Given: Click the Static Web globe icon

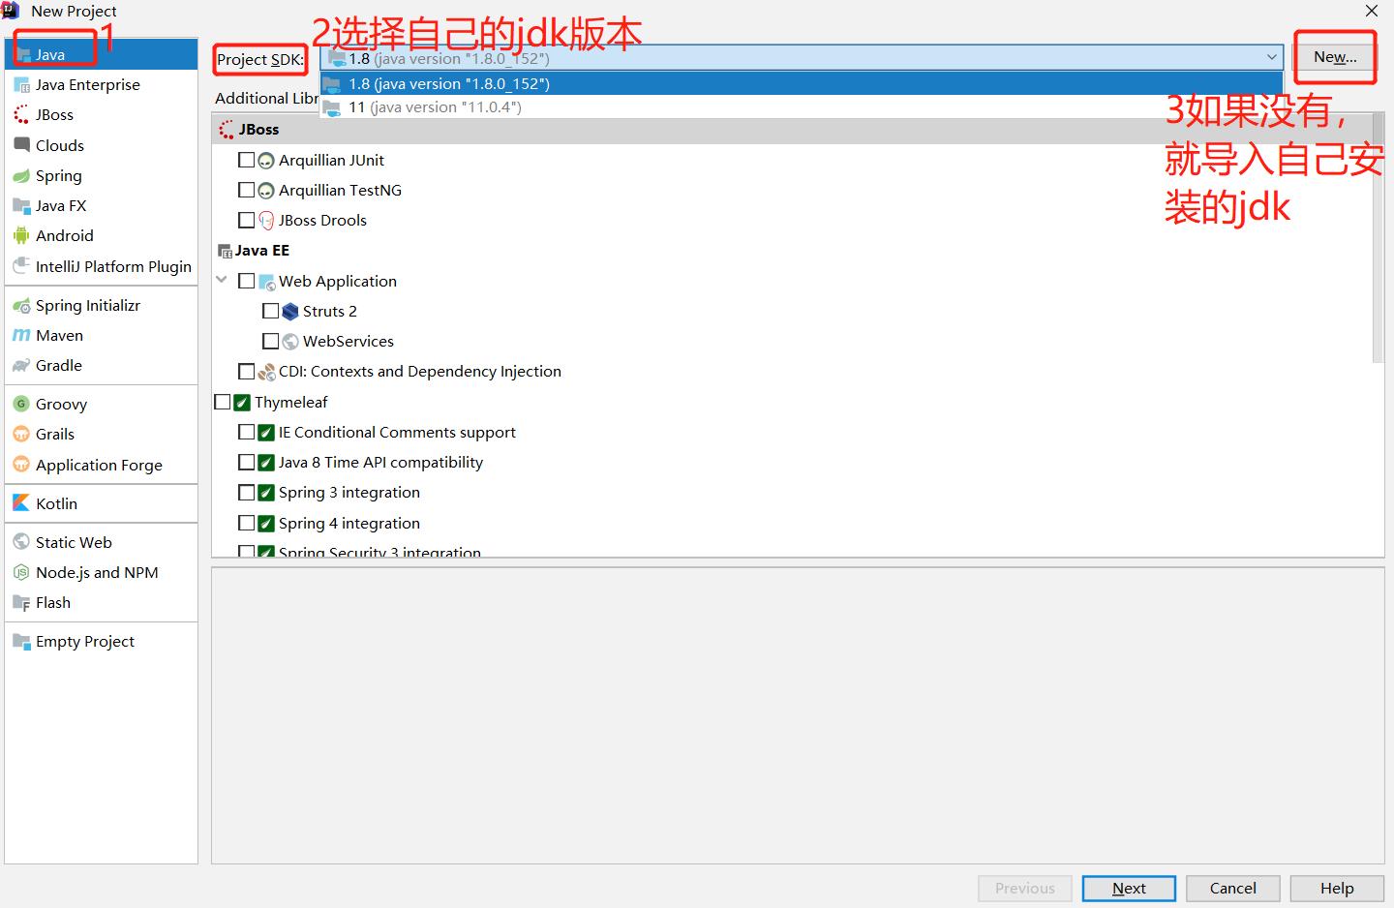Looking at the screenshot, I should click(x=21, y=542).
